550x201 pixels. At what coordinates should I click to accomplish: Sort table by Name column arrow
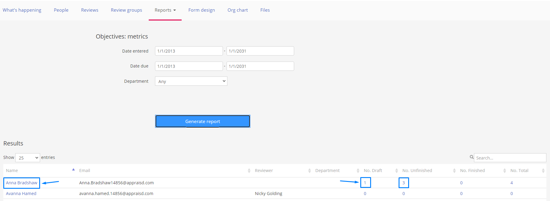[73, 170]
